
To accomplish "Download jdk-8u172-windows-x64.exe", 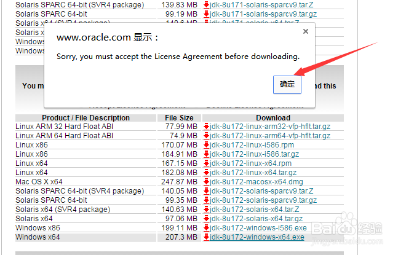I will [257, 237].
